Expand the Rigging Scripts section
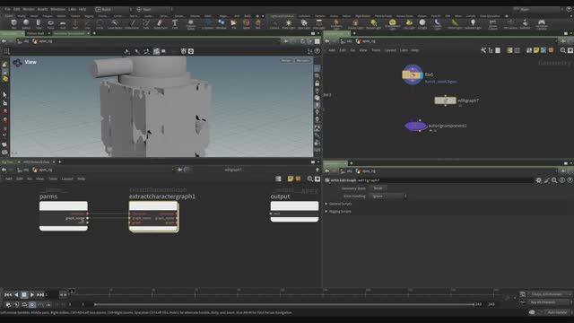This screenshot has height=323, width=574. pyautogui.click(x=340, y=212)
